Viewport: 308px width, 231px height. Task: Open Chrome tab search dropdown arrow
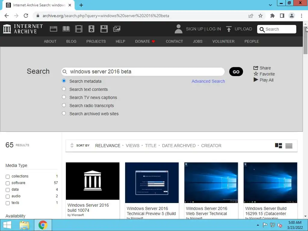point(270,5)
